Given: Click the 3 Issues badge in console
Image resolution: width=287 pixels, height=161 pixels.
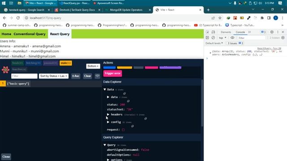Looking at the screenshot, I should tap(235, 43).
